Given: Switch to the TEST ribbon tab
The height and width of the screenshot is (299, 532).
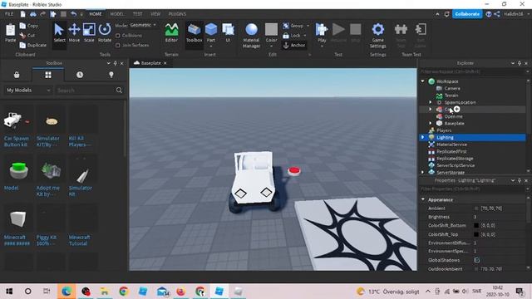Looking at the screenshot, I should click(x=137, y=14).
